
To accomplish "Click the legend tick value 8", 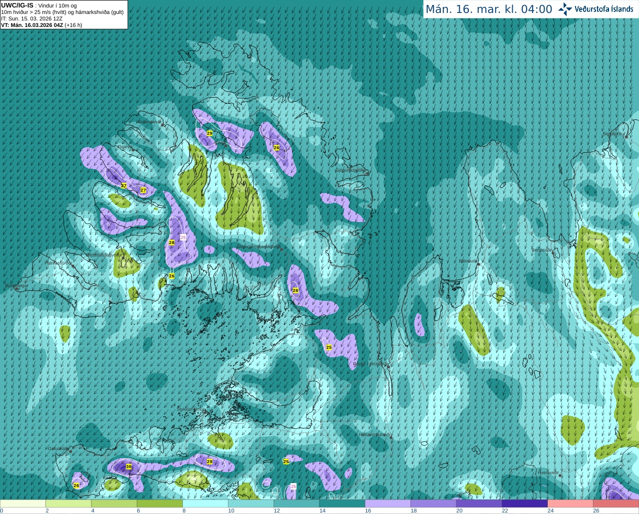I will pos(184,511).
